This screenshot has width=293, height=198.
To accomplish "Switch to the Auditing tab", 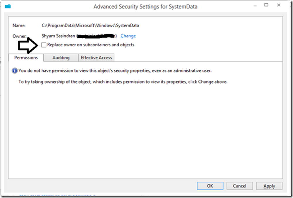I will click(61, 58).
